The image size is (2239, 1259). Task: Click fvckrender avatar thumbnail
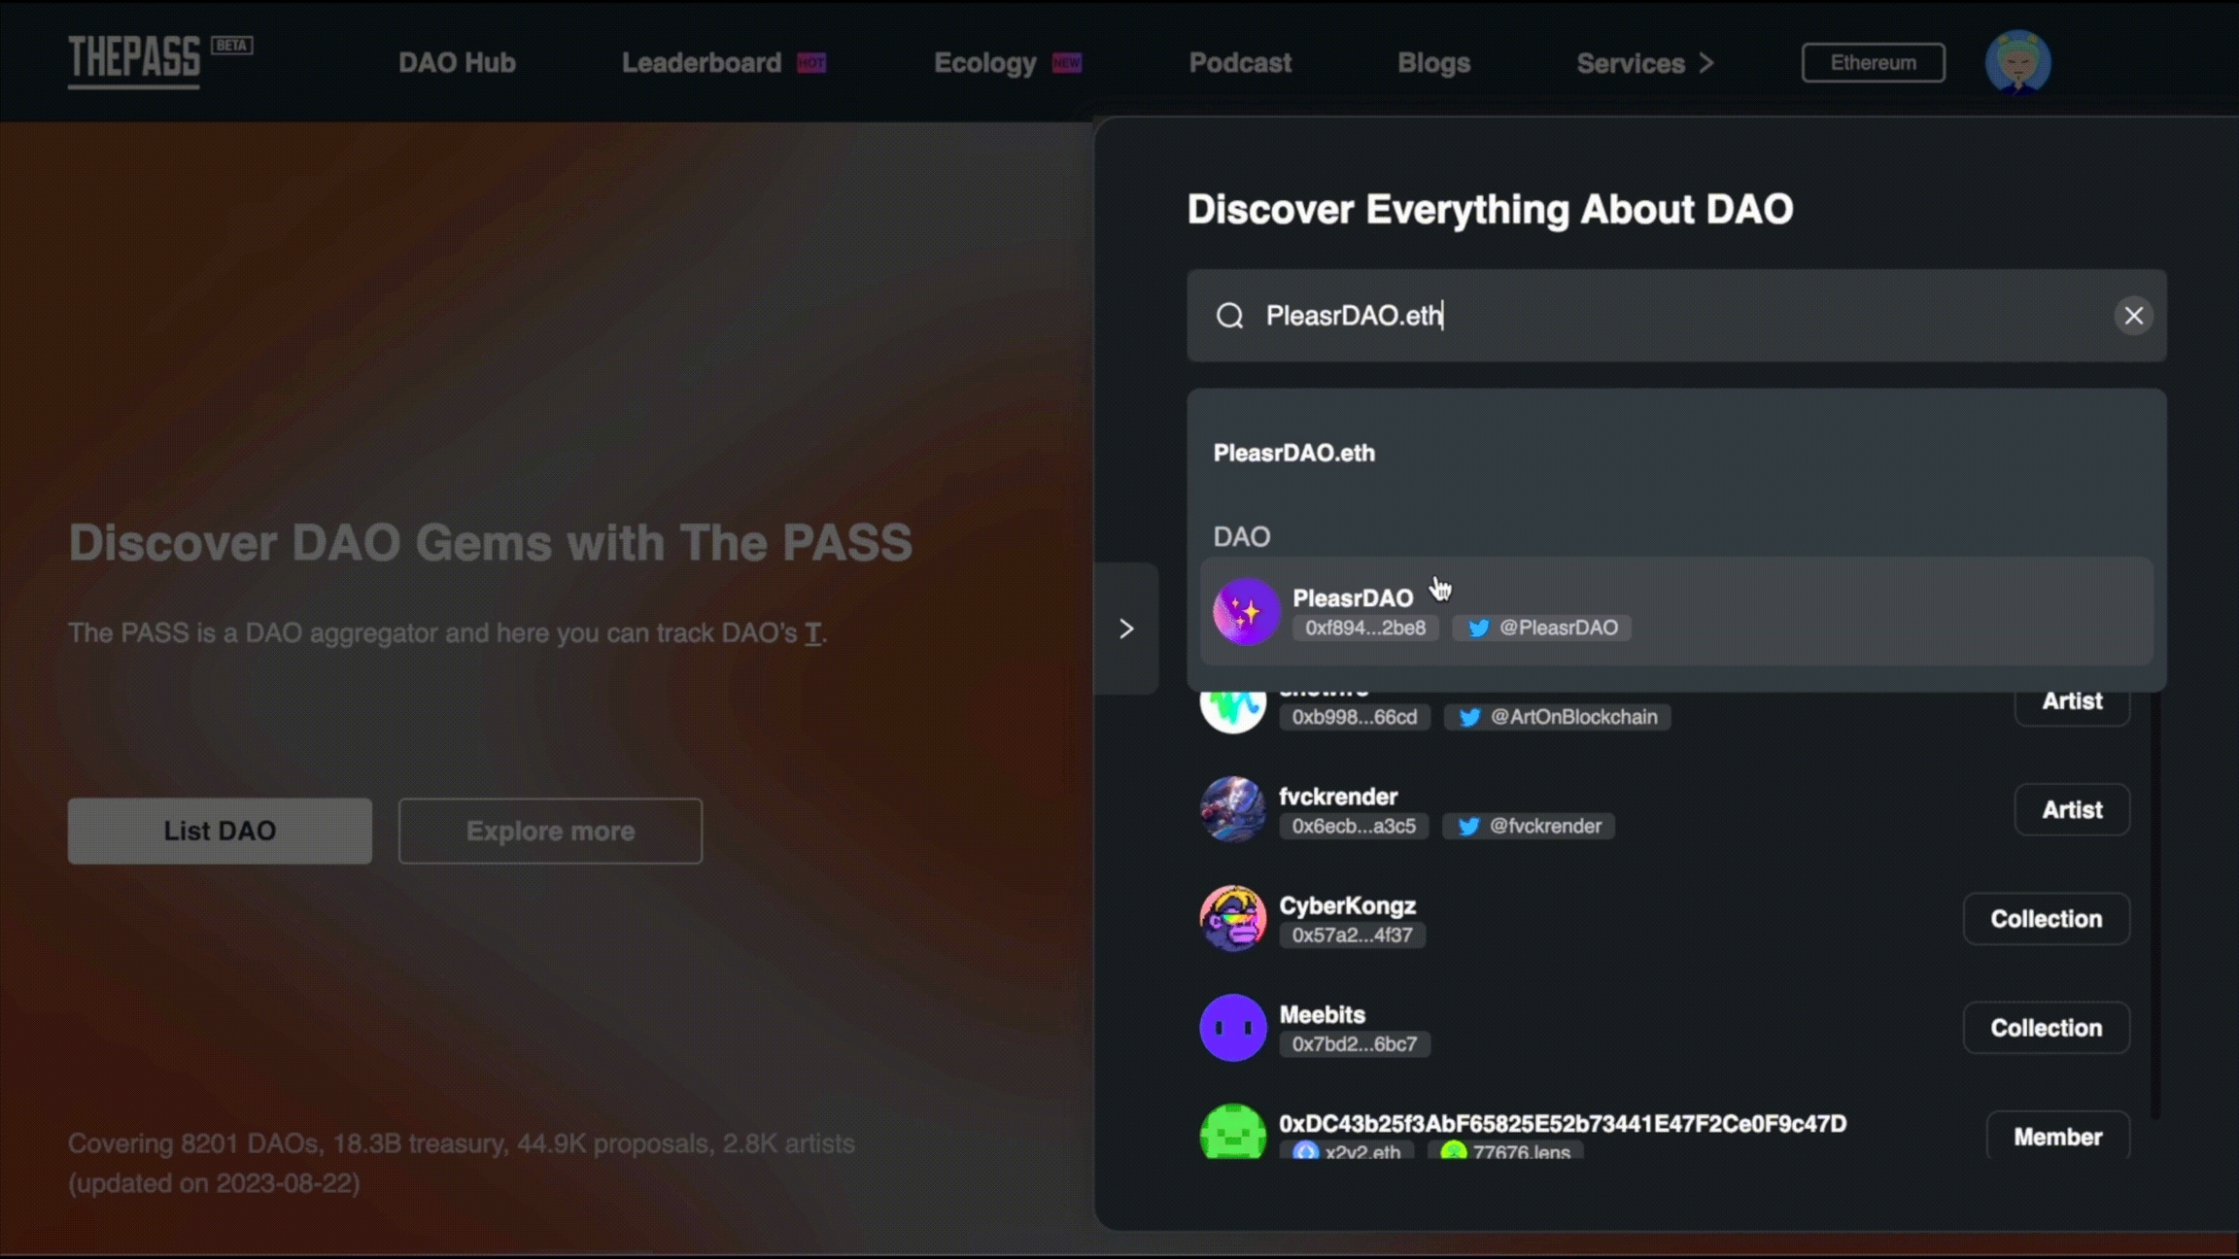[1232, 809]
